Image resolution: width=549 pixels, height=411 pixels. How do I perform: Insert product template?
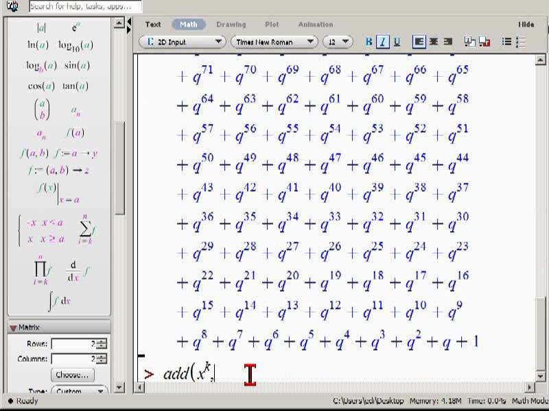pos(43,270)
